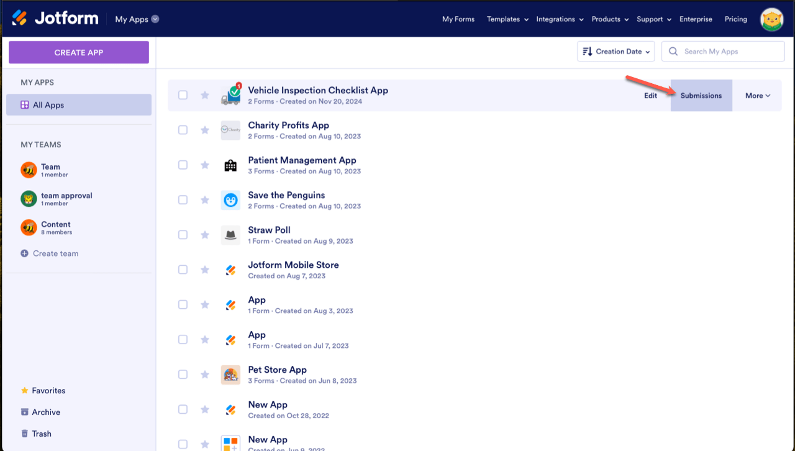795x451 pixels.
Task: Tick the Charity Profits App checkbox
Action: point(183,130)
